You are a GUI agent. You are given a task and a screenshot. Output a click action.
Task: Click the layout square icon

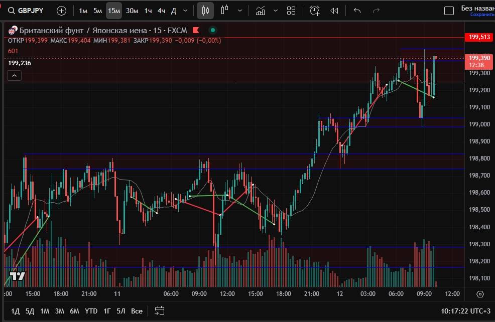tap(449, 11)
